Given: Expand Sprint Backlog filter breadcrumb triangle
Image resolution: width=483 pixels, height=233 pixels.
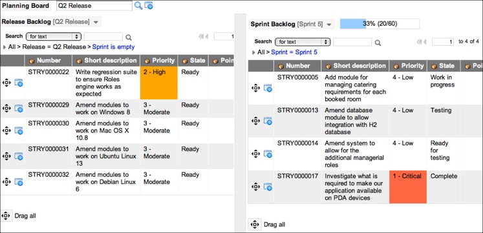Looking at the screenshot, I should pos(253,52).
